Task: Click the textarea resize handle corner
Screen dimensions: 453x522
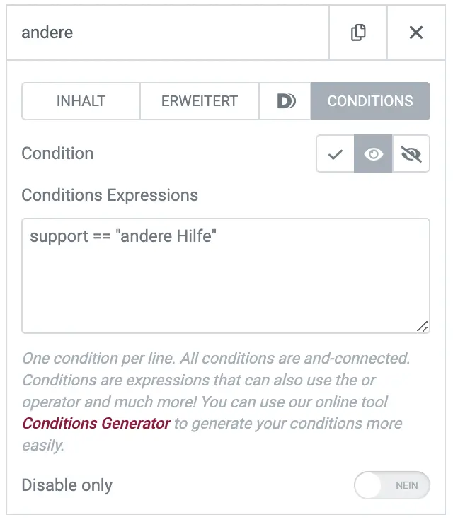Action: click(x=423, y=326)
